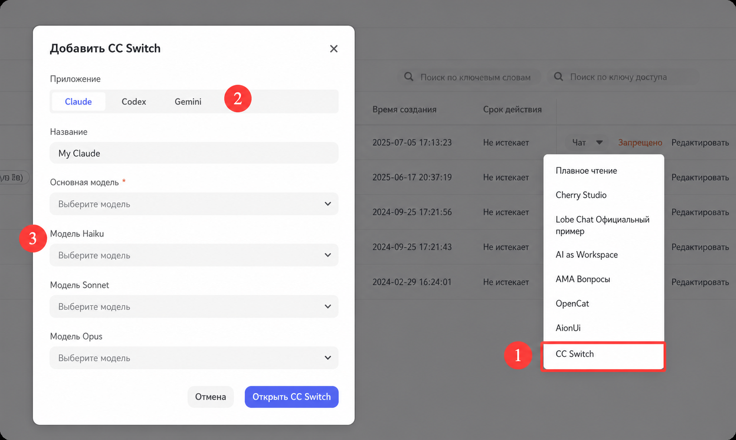The height and width of the screenshot is (440, 736).
Task: Choose AI as Workspace menu item
Action: [x=604, y=255]
